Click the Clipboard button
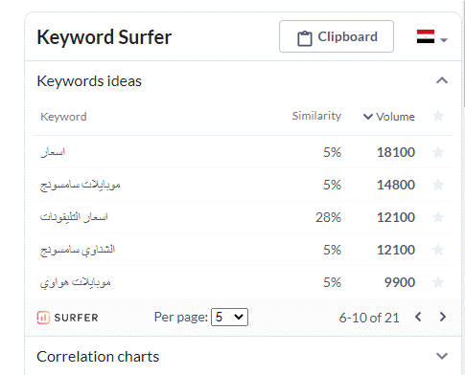 pyautogui.click(x=337, y=36)
